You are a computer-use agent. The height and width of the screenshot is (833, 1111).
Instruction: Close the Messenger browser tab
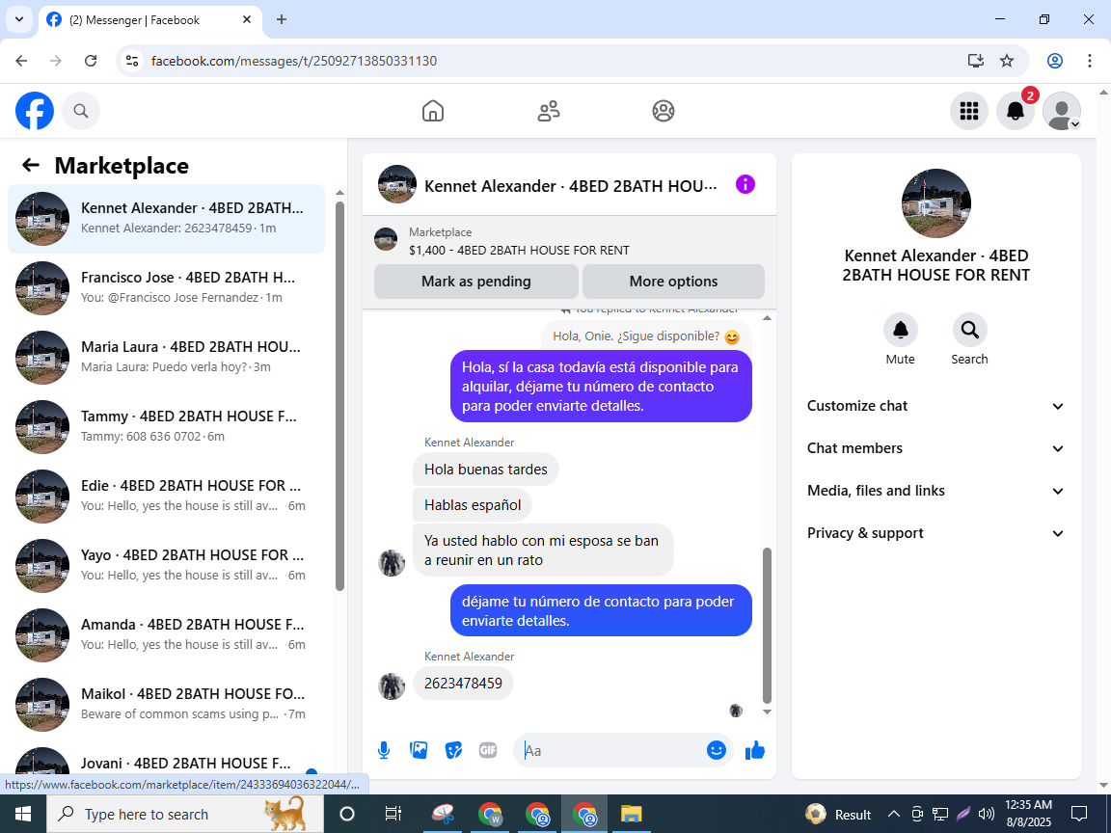(x=247, y=20)
